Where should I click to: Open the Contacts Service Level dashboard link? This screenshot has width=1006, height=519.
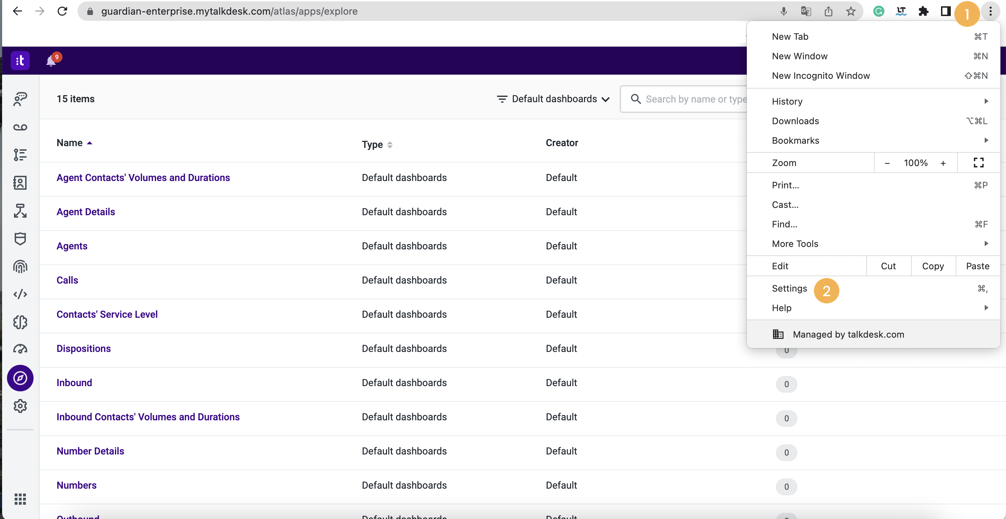tap(107, 314)
